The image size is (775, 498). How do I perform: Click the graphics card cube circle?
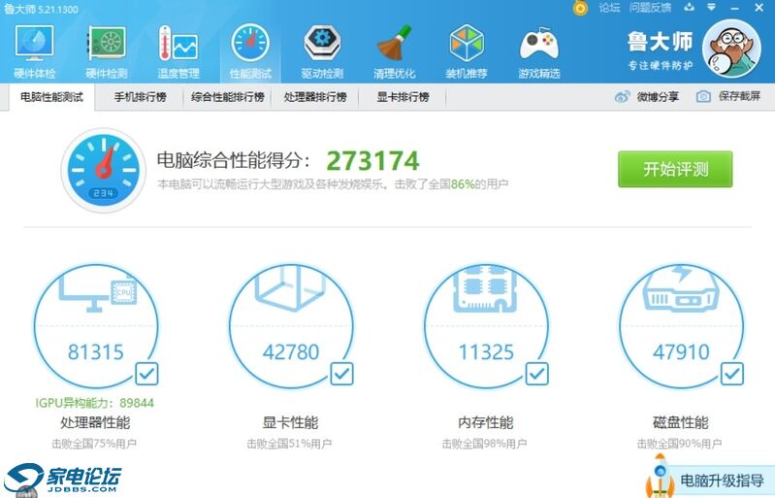click(x=291, y=325)
